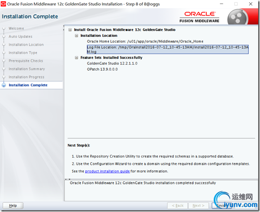260x212 pixels.
Task: Collapse the Install Oracle Fusion Middleware tree root
Action: pos(70,30)
